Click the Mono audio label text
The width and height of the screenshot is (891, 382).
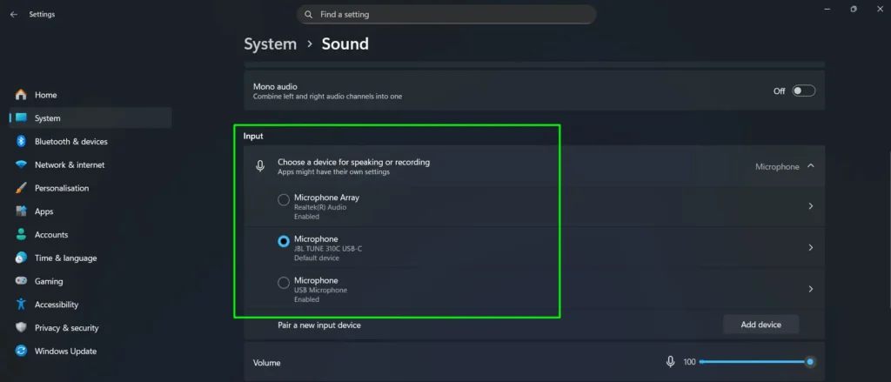(x=275, y=86)
